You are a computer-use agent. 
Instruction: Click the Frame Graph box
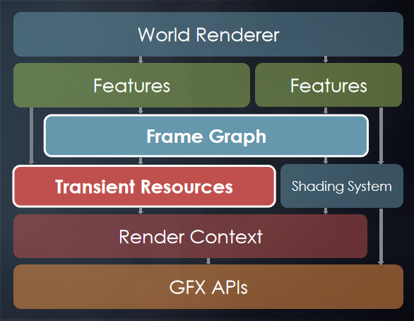[206, 136]
